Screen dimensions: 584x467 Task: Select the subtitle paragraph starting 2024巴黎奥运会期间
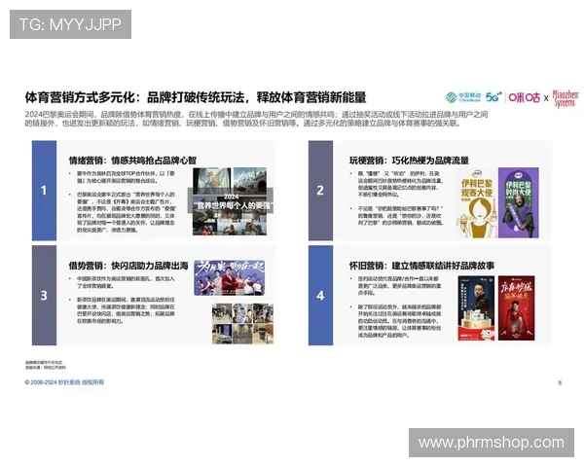[x=256, y=119]
